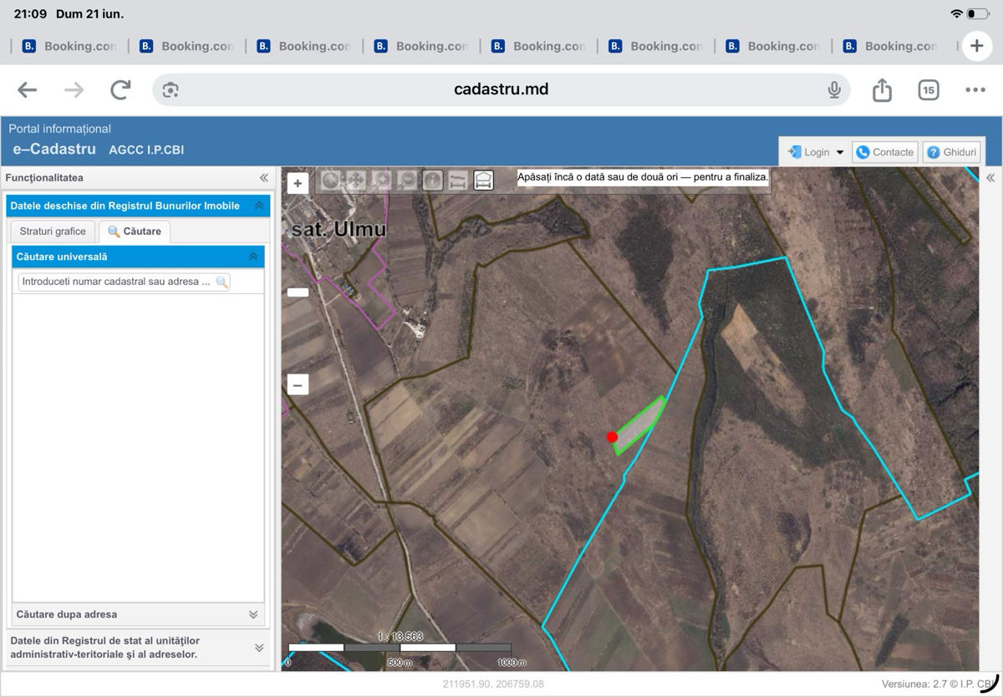Click the cadastral number search input field
Viewport: 1003px width, 697px height.
(x=124, y=282)
